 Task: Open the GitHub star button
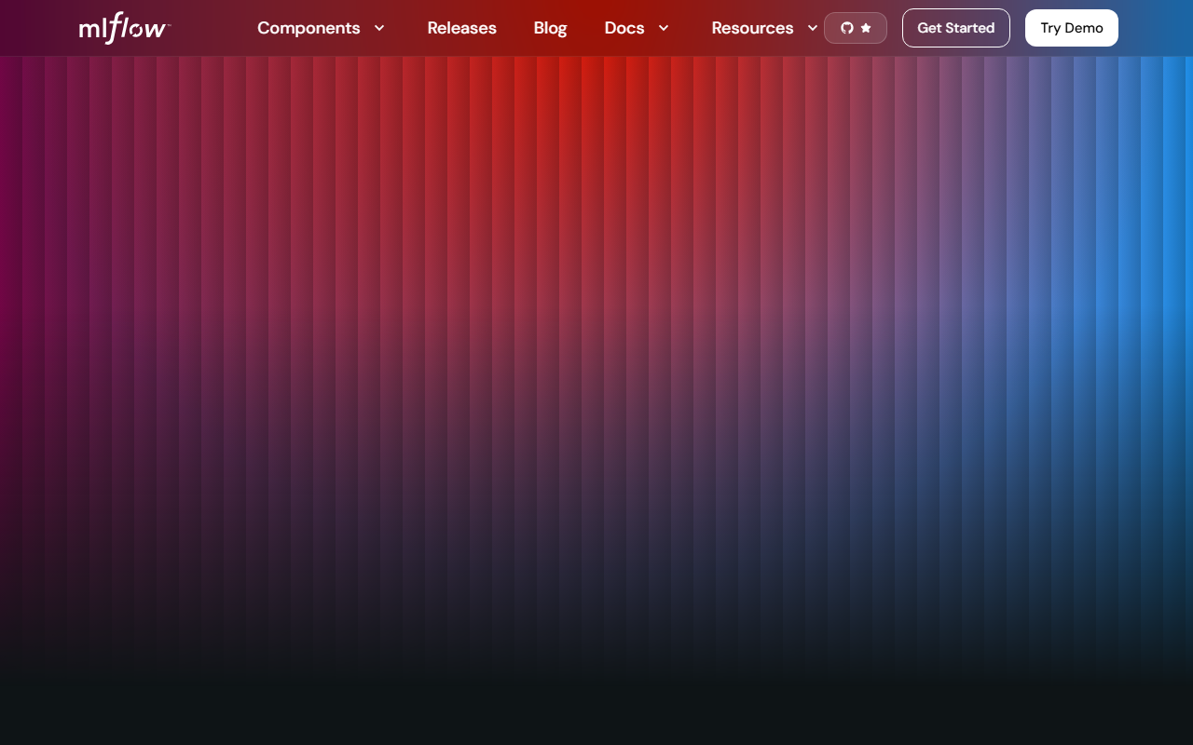[856, 28]
